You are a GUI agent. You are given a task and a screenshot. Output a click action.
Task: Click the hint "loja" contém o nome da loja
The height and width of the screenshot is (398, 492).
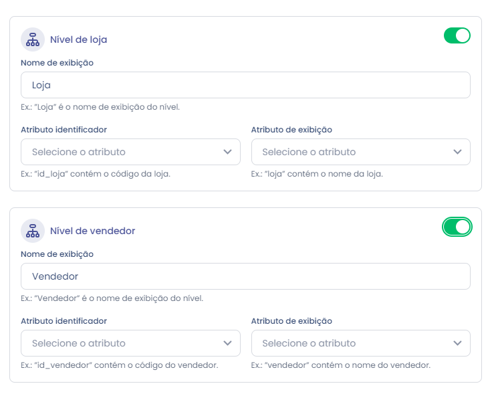click(317, 174)
